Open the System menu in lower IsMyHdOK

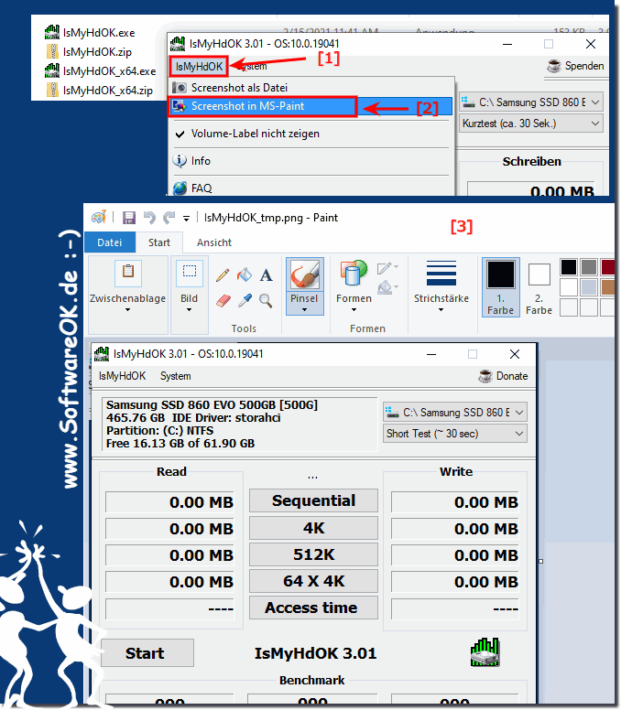(176, 376)
